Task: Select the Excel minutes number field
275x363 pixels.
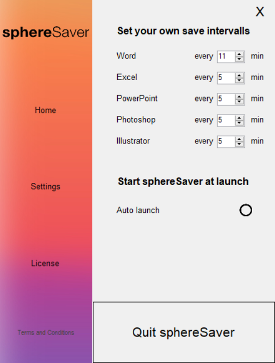Action: pos(226,78)
